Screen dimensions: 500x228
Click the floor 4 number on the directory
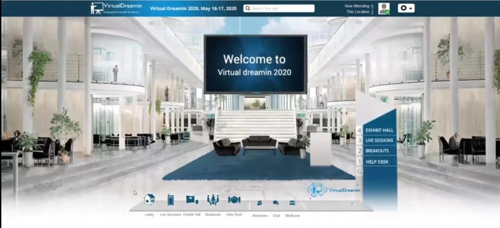coord(360,131)
